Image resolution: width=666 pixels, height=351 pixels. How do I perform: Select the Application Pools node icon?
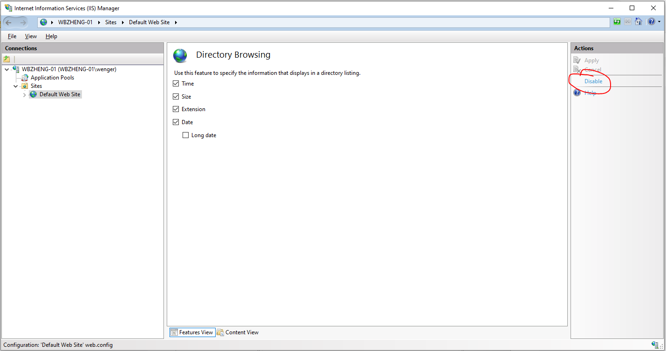(x=24, y=77)
